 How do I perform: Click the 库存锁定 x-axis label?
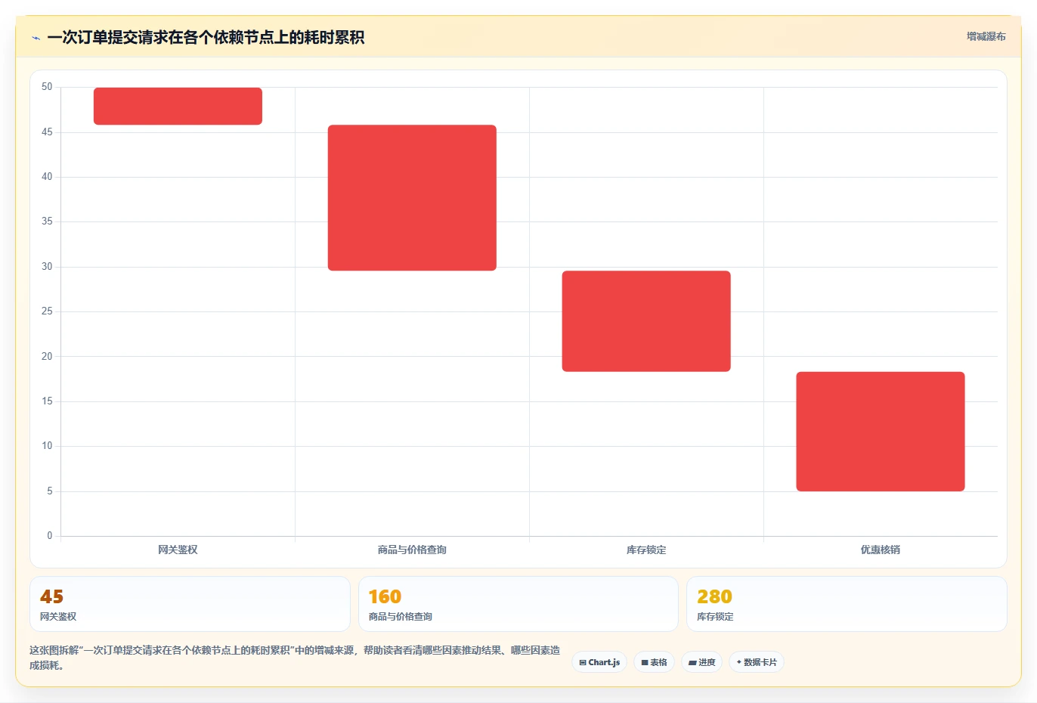tap(646, 550)
